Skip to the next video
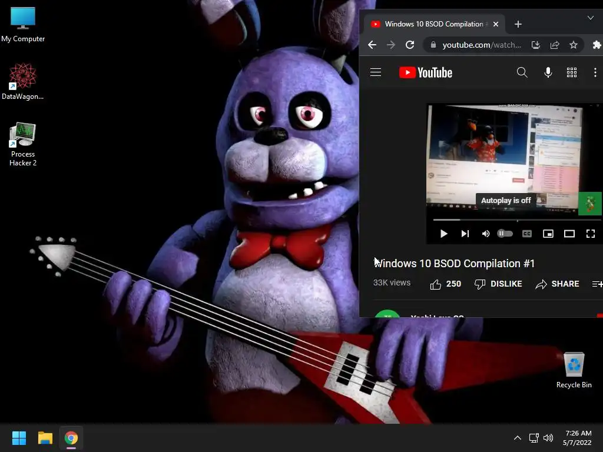The image size is (603, 452). point(465,234)
